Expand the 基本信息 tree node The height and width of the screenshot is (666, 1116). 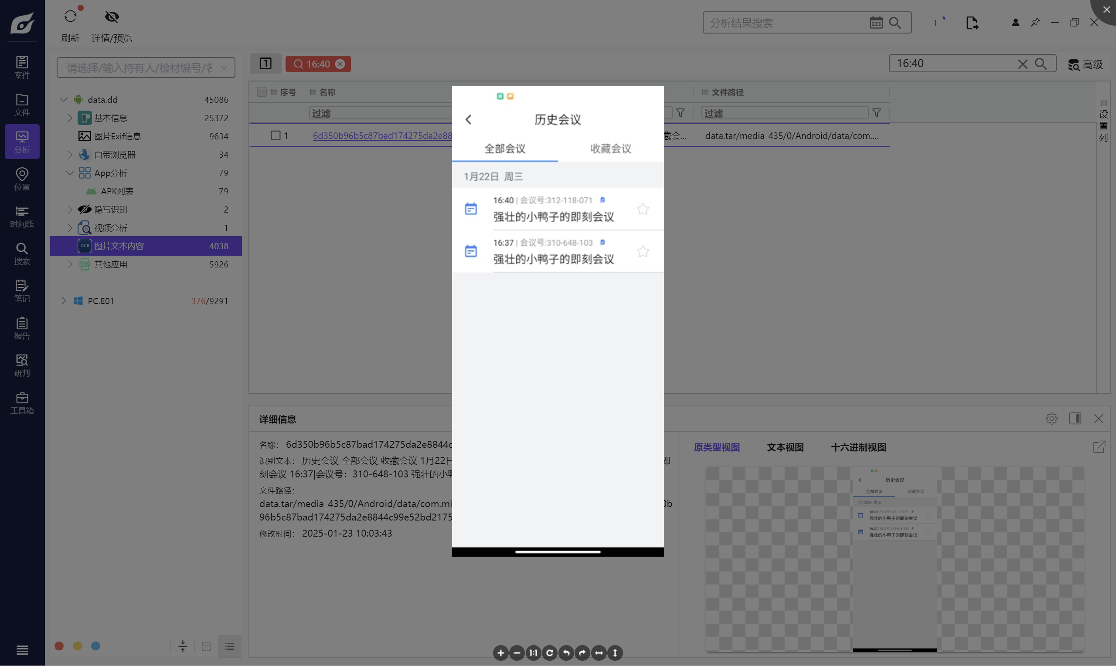coord(70,118)
